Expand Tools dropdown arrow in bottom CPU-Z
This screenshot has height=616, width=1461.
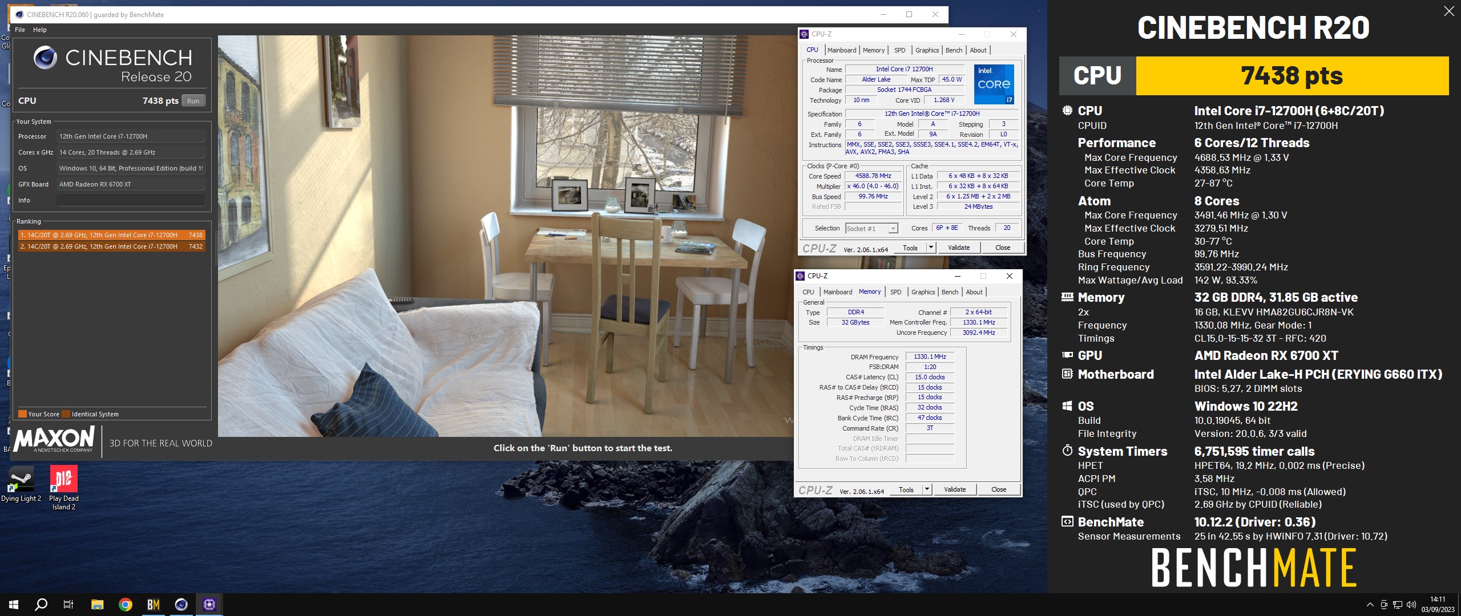pyautogui.click(x=927, y=489)
